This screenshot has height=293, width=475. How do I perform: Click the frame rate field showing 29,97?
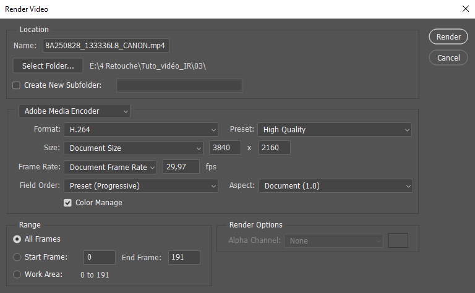(x=181, y=167)
